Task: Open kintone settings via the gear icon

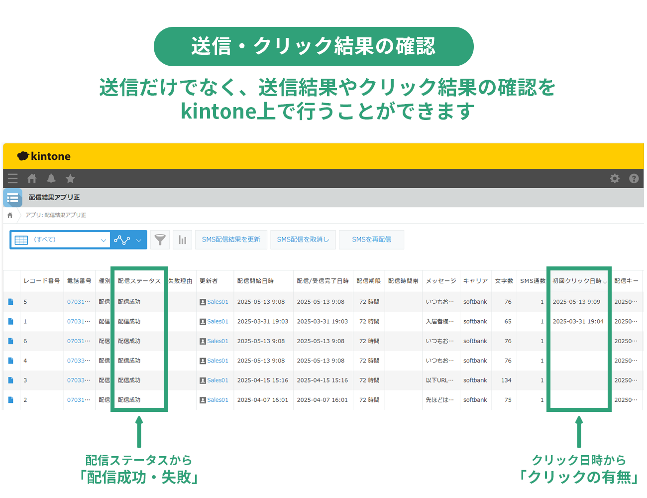Action: click(x=615, y=178)
